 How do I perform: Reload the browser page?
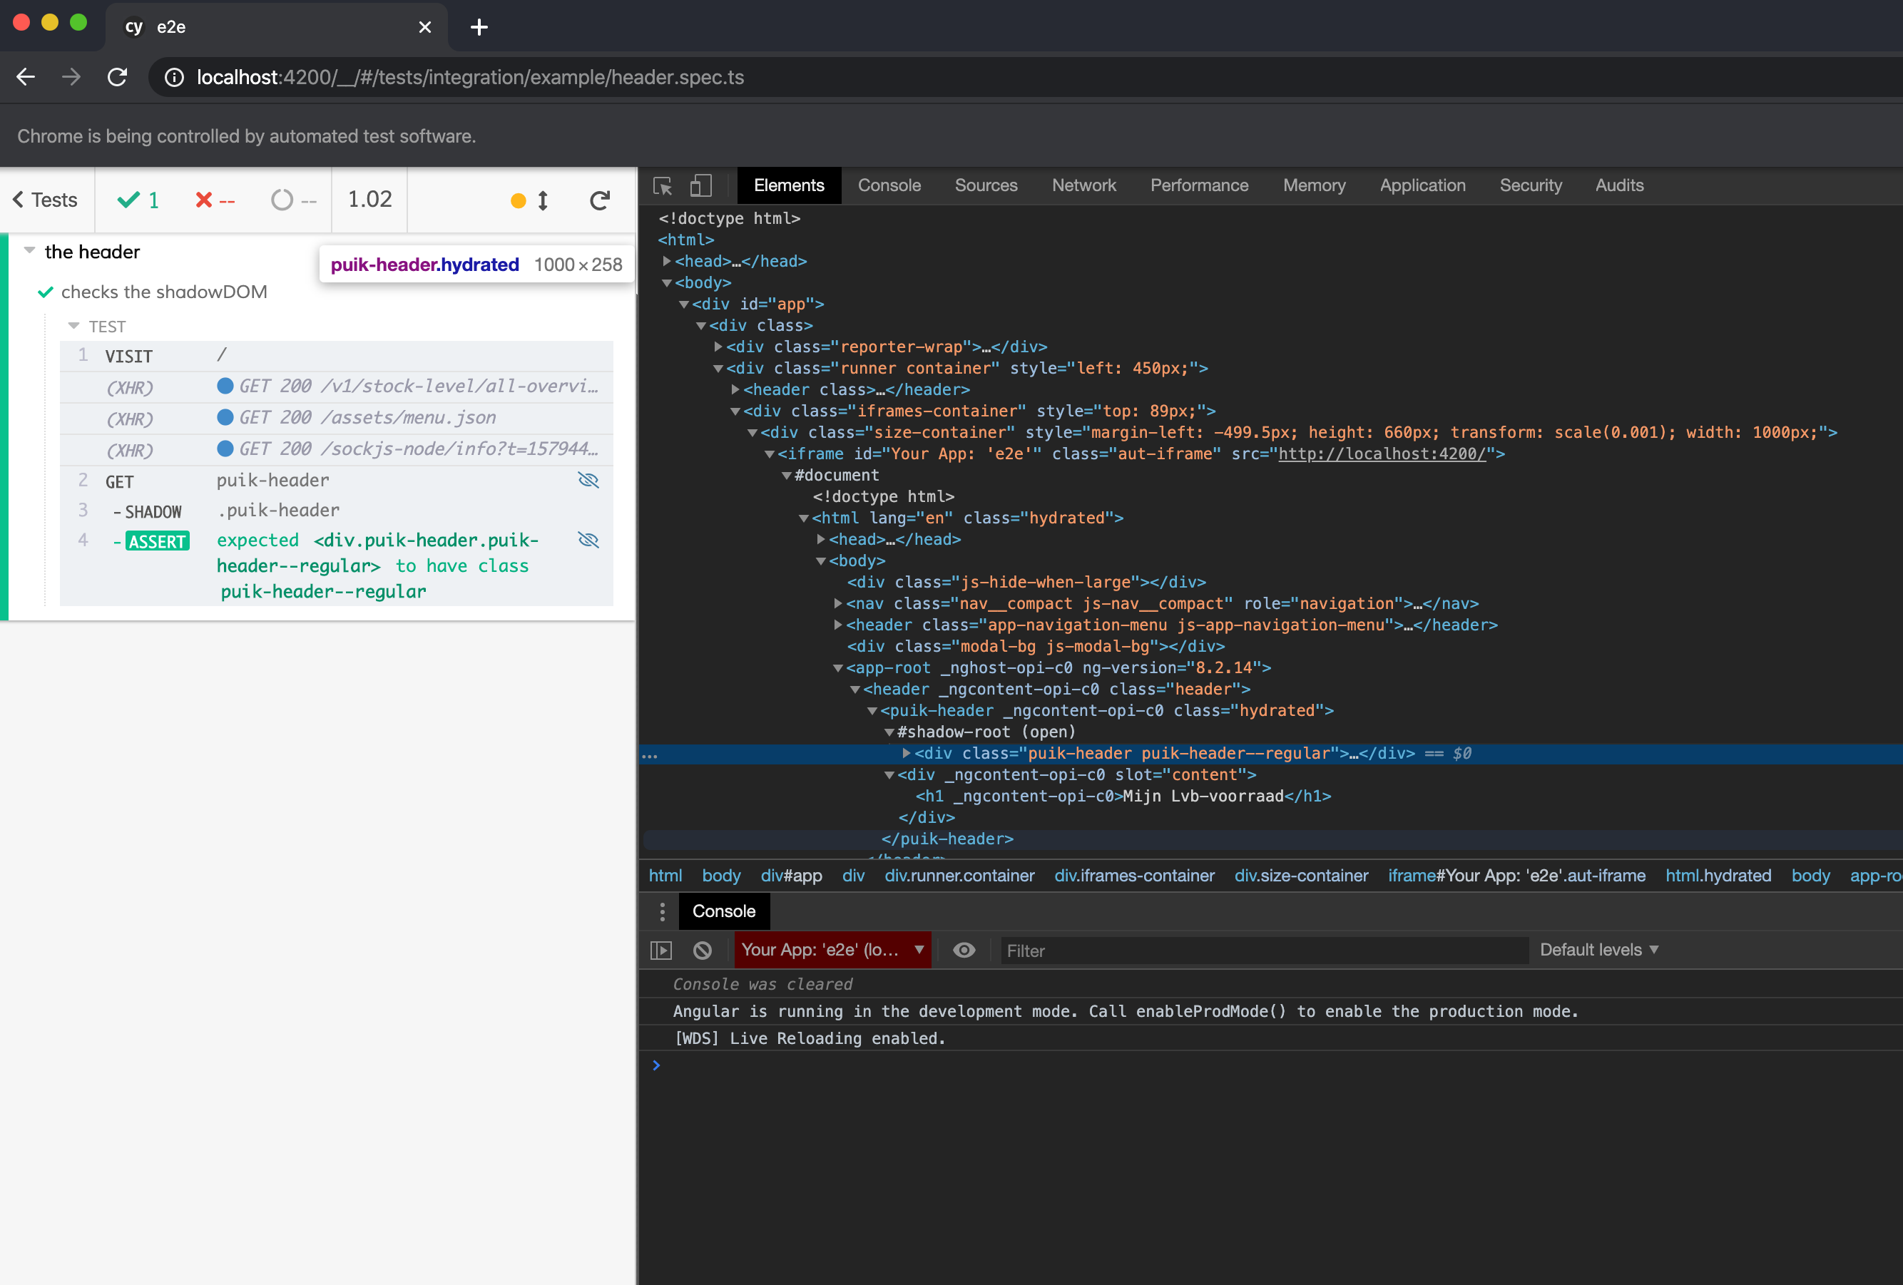[x=118, y=77]
